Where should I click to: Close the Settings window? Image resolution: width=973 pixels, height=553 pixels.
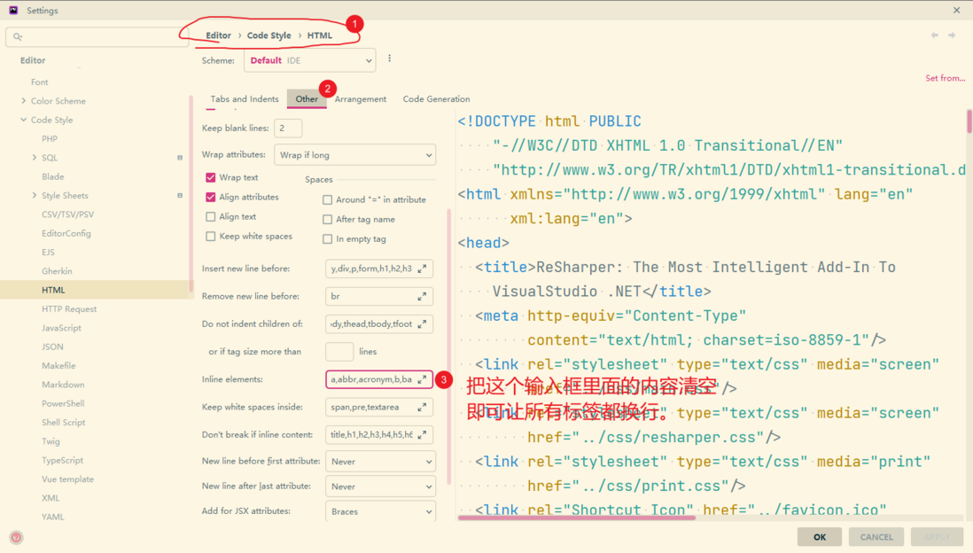coord(956,11)
